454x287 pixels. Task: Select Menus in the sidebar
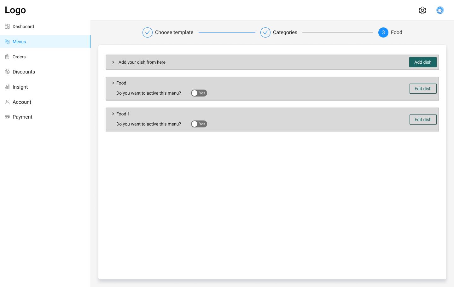point(45,42)
